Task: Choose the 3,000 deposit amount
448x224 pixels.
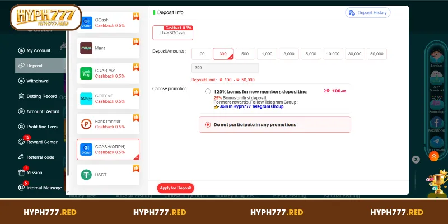Action: point(289,54)
